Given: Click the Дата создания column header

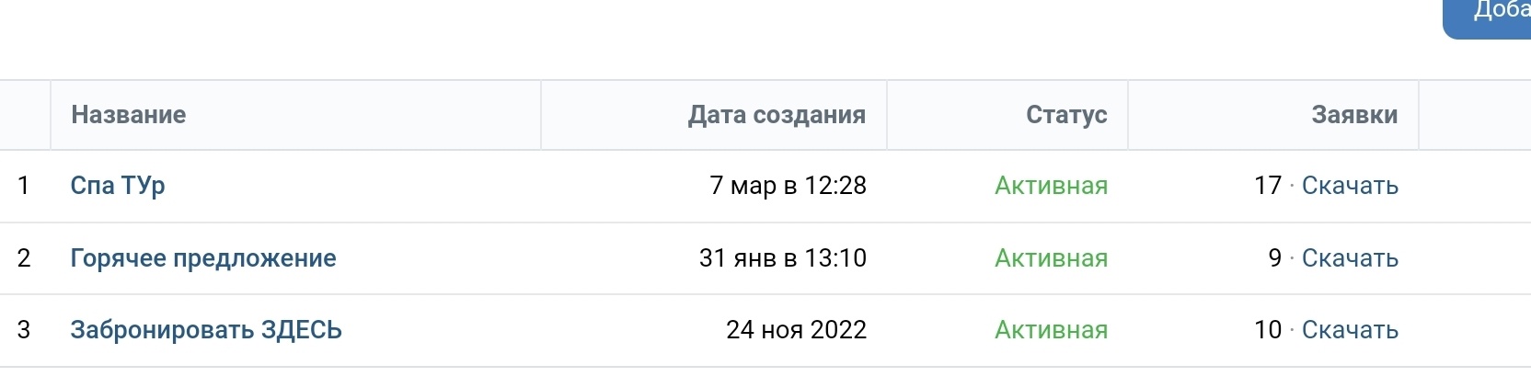Looking at the screenshot, I should click(x=777, y=115).
